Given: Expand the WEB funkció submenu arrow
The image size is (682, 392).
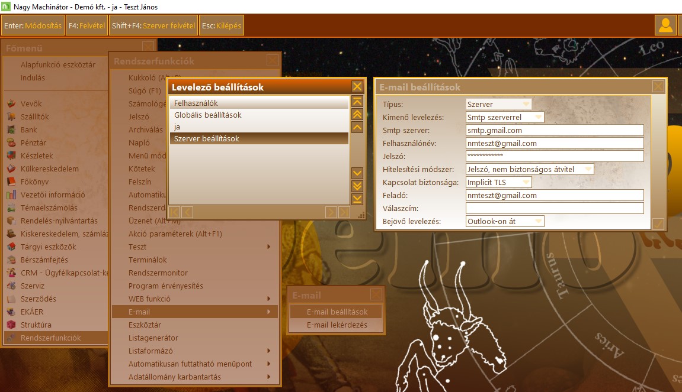Looking at the screenshot, I should [269, 299].
